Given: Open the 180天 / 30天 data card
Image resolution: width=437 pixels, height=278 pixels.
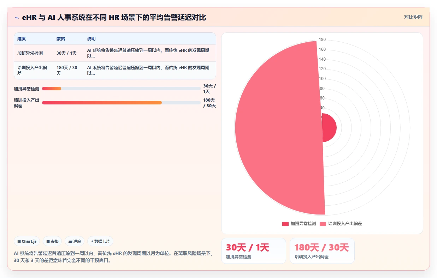Looking at the screenshot, I should click(x=322, y=251).
